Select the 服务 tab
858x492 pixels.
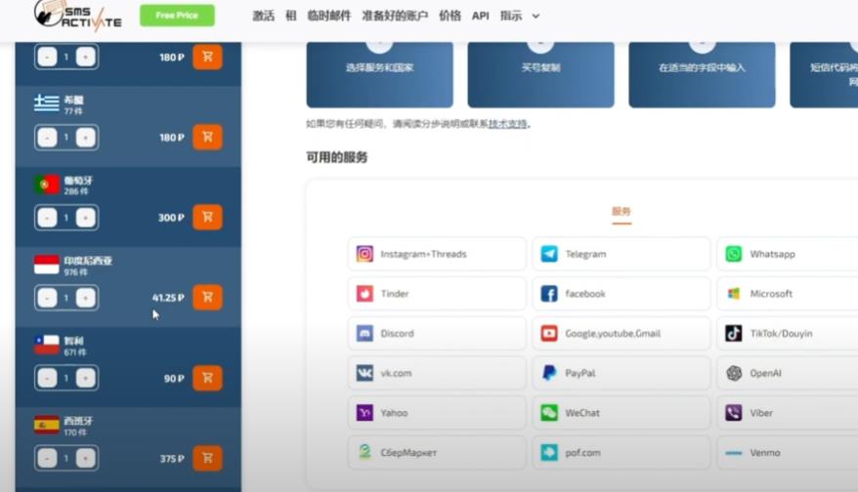pyautogui.click(x=622, y=212)
